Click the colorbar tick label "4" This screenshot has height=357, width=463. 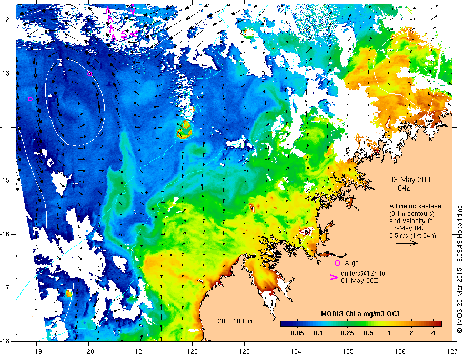(433, 333)
